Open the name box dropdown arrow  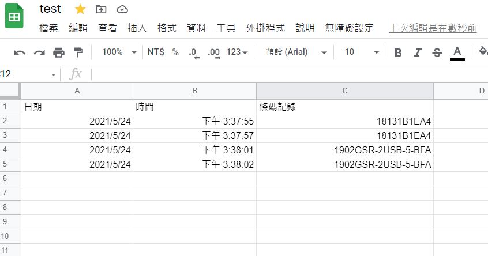point(54,74)
